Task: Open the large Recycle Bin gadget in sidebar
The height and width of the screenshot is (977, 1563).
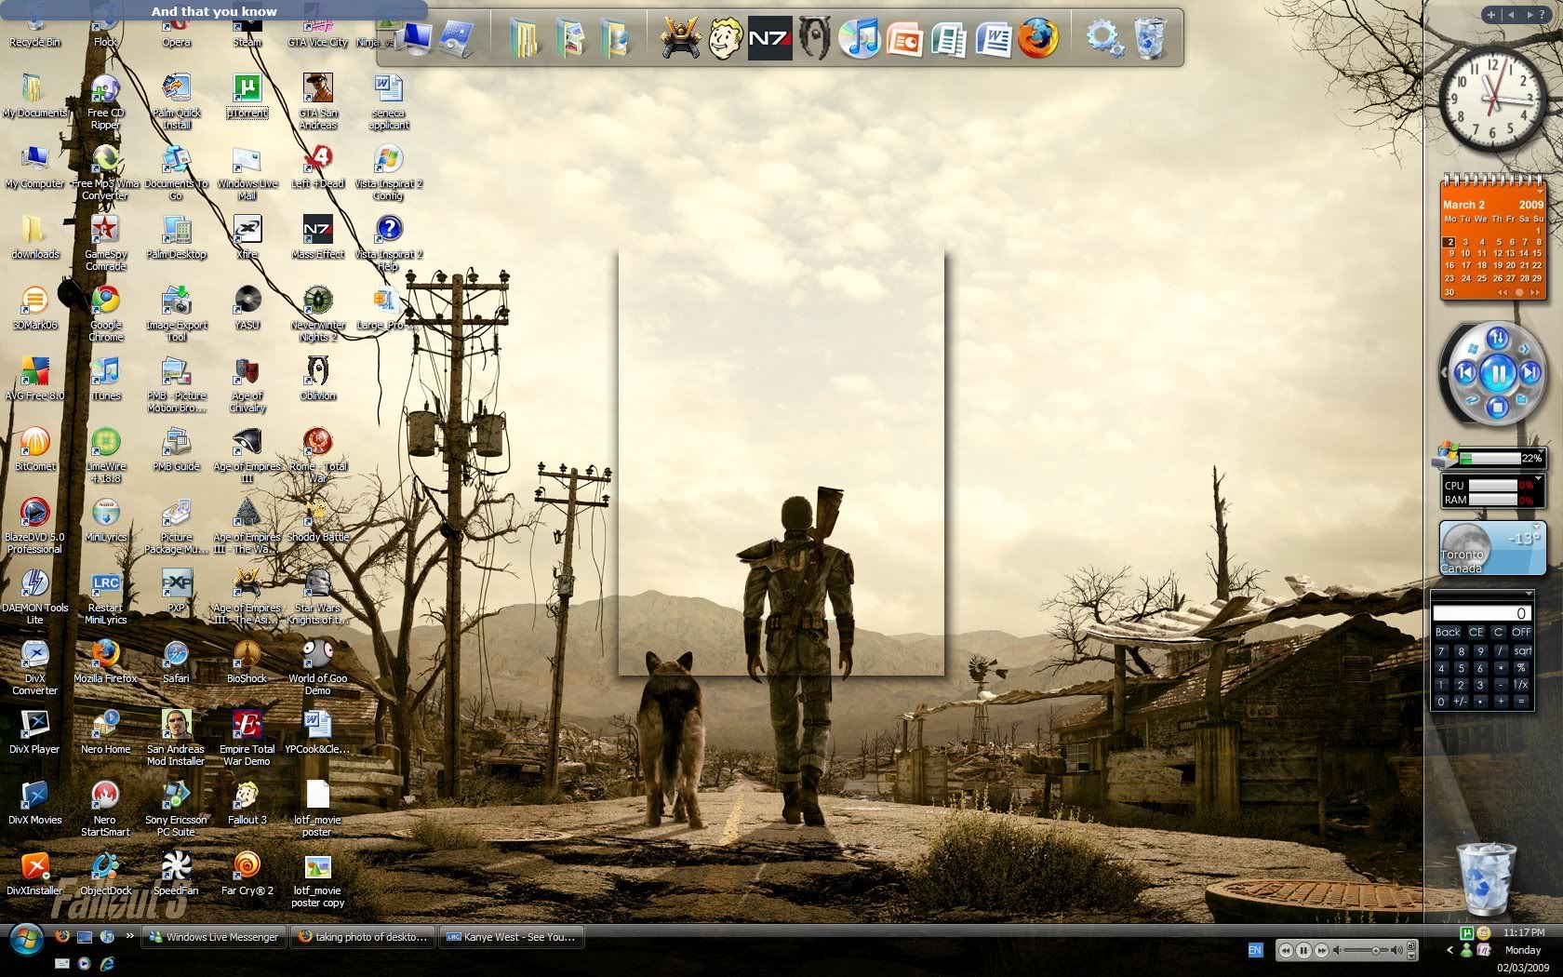Action: 1486,878
